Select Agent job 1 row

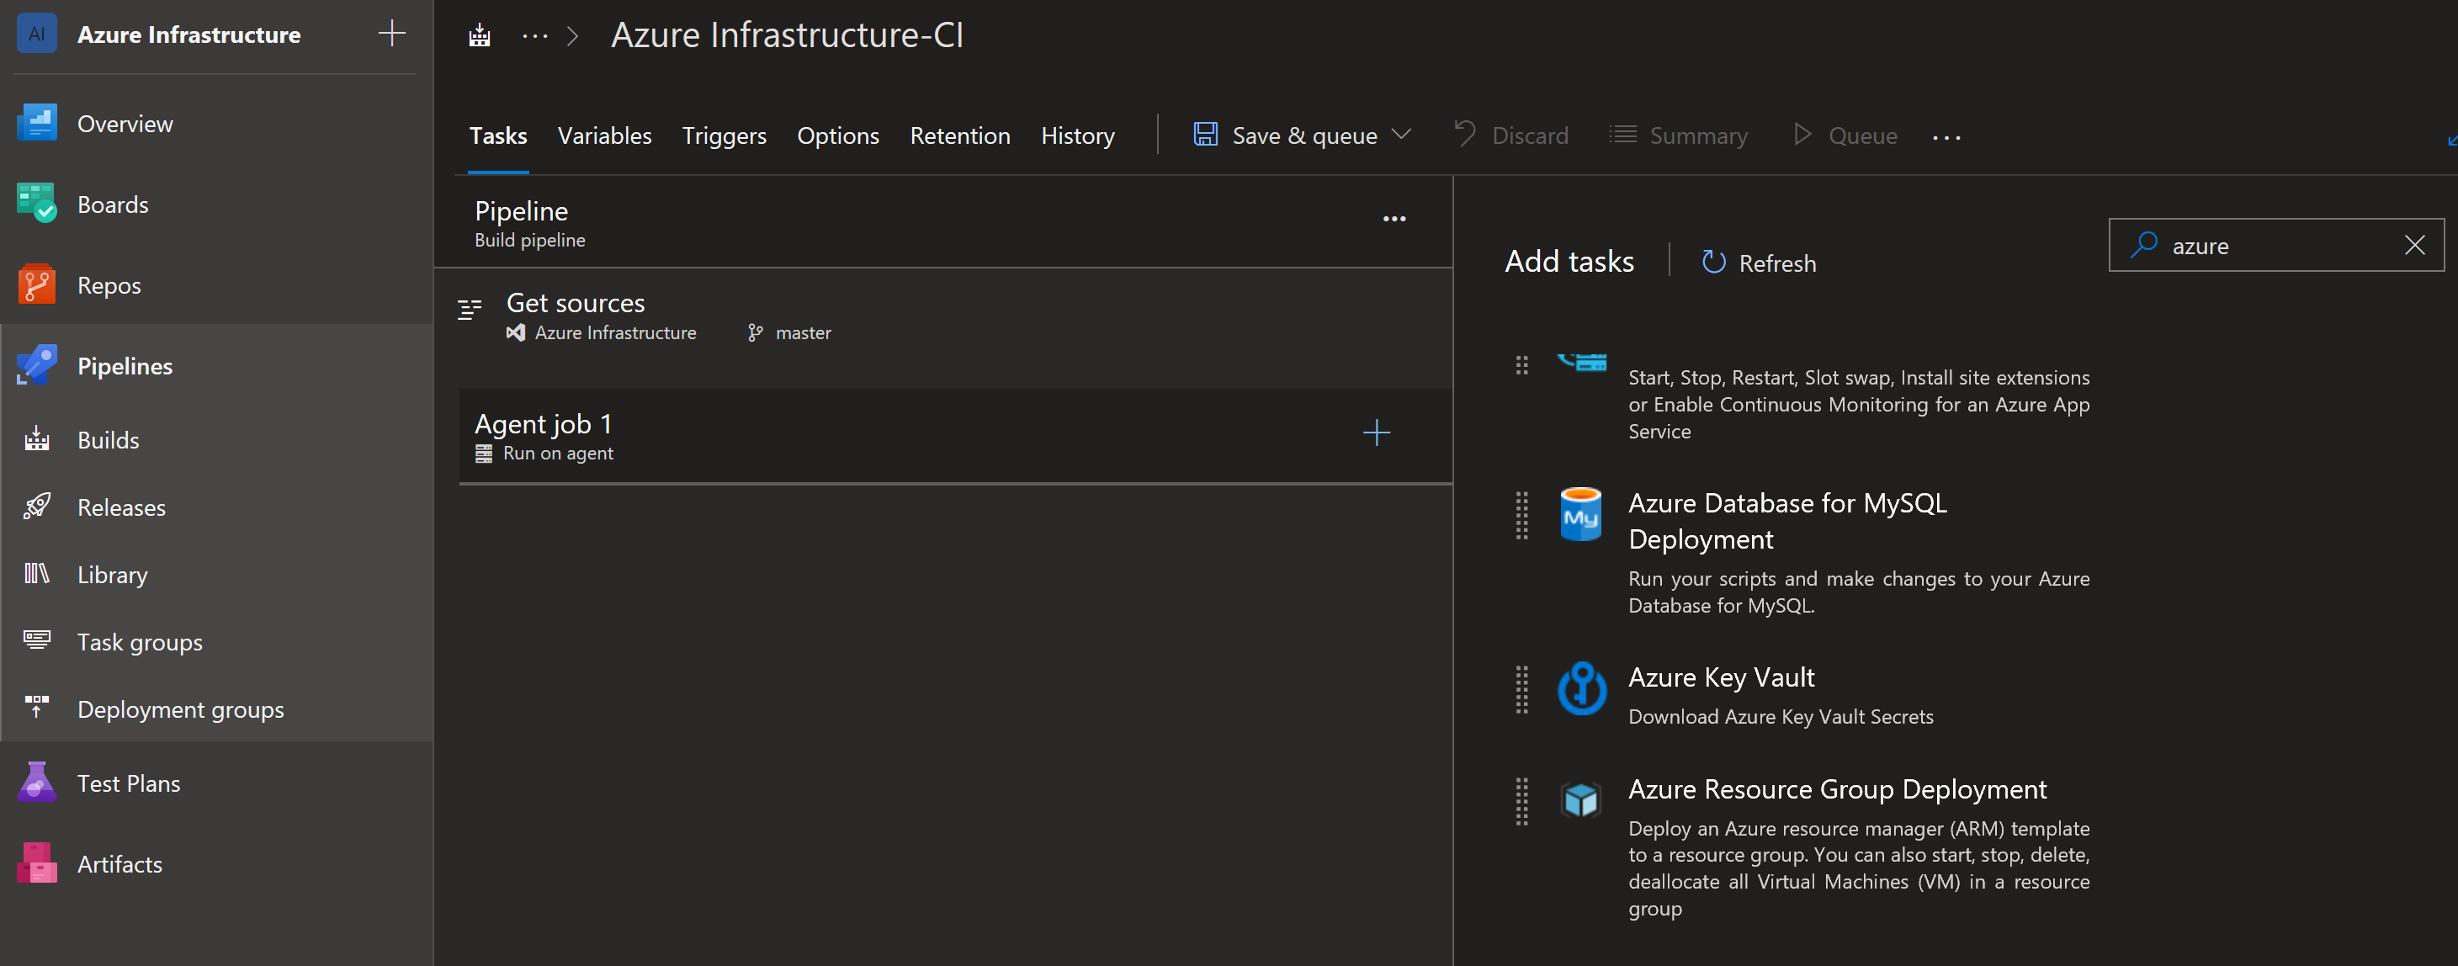[955, 435]
